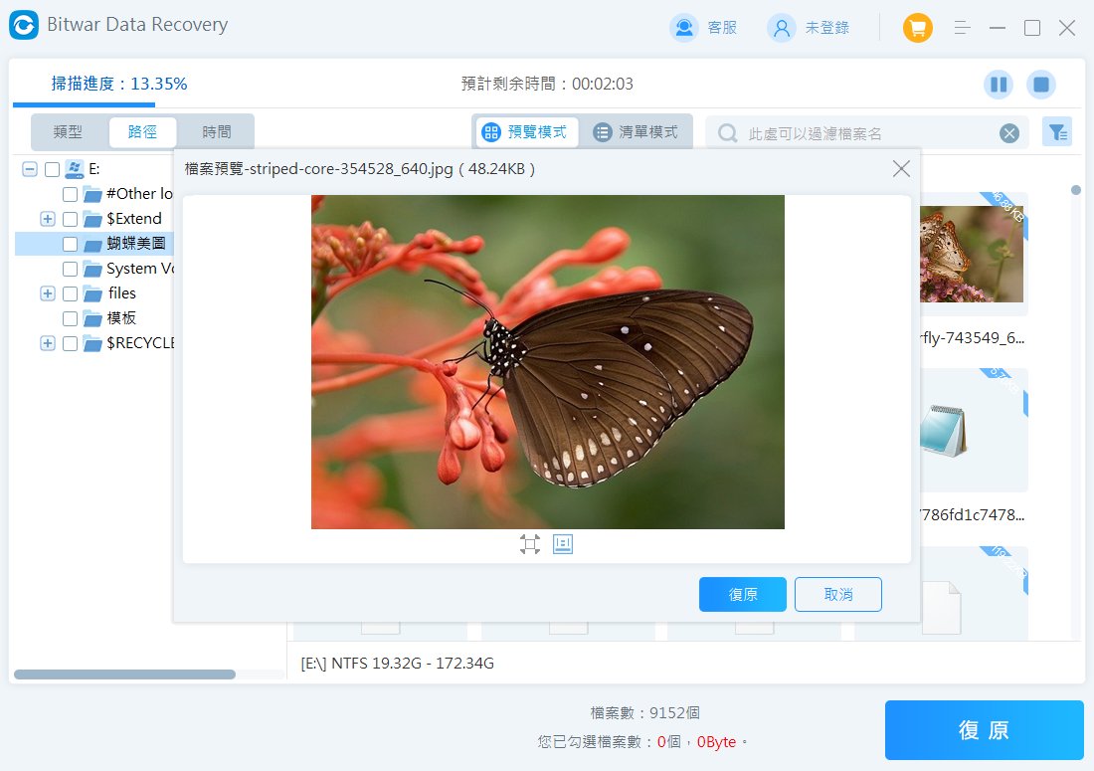Click the 復原 button in preview dialog
This screenshot has height=771, width=1094.
coord(742,594)
